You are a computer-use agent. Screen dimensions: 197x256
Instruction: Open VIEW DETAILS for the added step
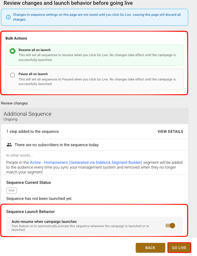click(x=170, y=132)
